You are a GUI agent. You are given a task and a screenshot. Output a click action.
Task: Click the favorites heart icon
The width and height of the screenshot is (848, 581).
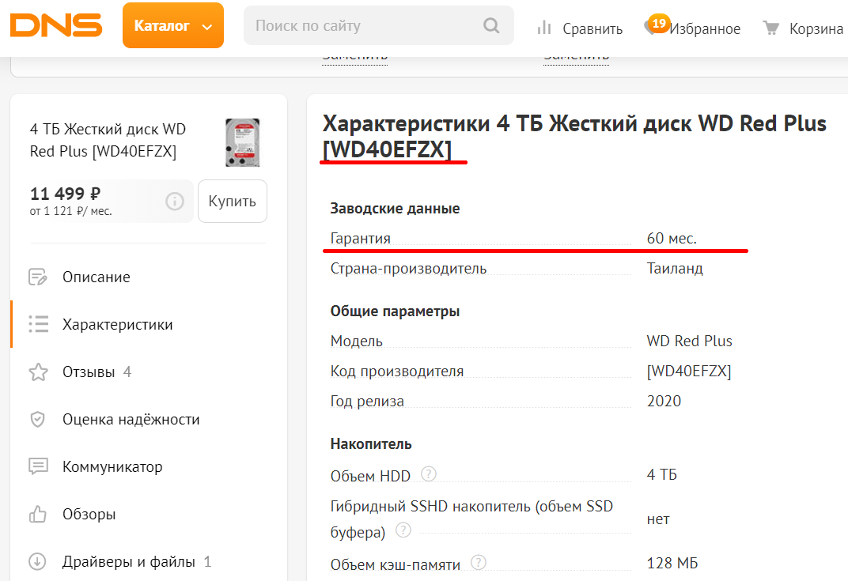click(653, 28)
